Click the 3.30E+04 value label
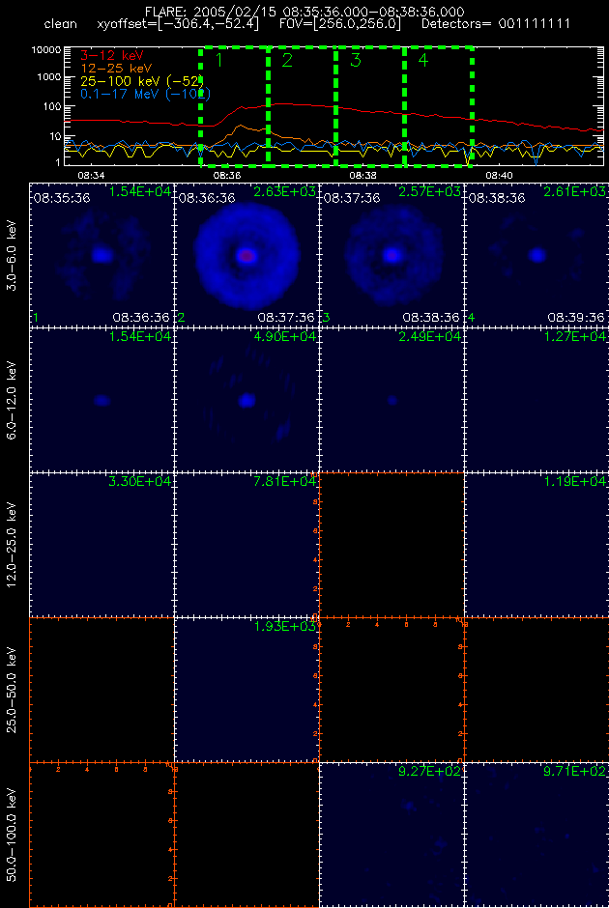This screenshot has width=609, height=908. point(139,482)
